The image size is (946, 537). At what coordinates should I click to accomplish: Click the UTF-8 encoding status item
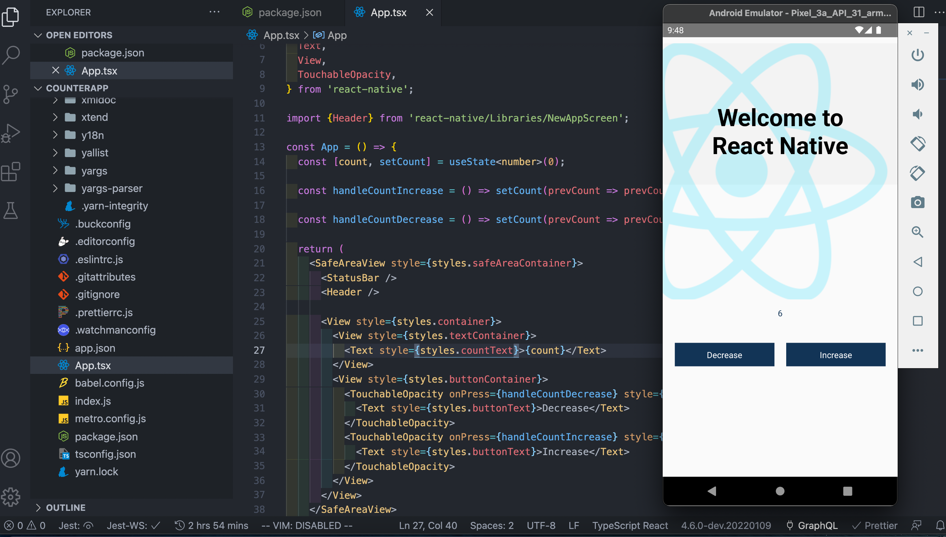click(541, 525)
